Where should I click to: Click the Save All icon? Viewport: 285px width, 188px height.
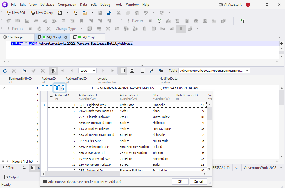(x=109, y=13)
